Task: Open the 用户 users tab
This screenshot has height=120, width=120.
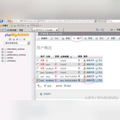Action: coord(77,38)
